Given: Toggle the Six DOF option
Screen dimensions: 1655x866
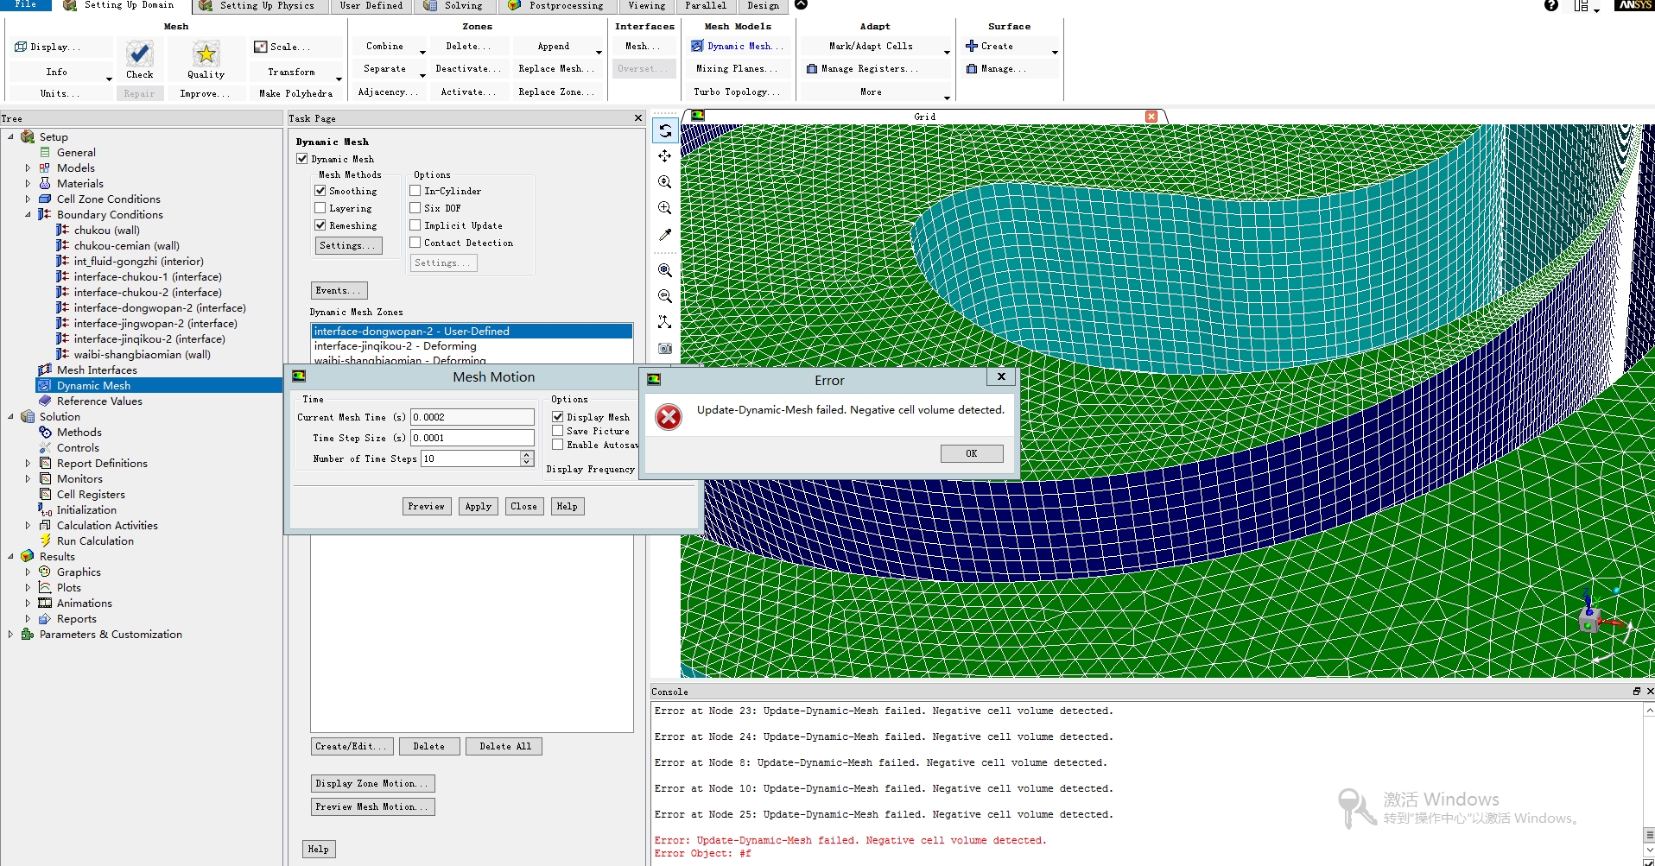Looking at the screenshot, I should [415, 208].
